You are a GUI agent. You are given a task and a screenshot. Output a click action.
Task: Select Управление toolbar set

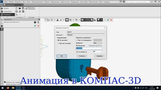pos(7,11)
